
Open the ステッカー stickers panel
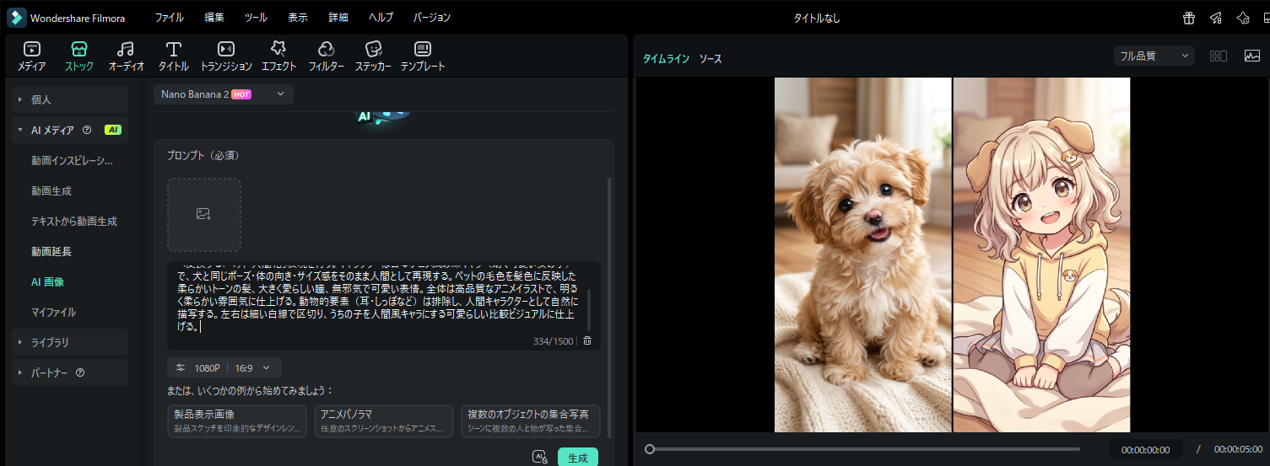373,56
